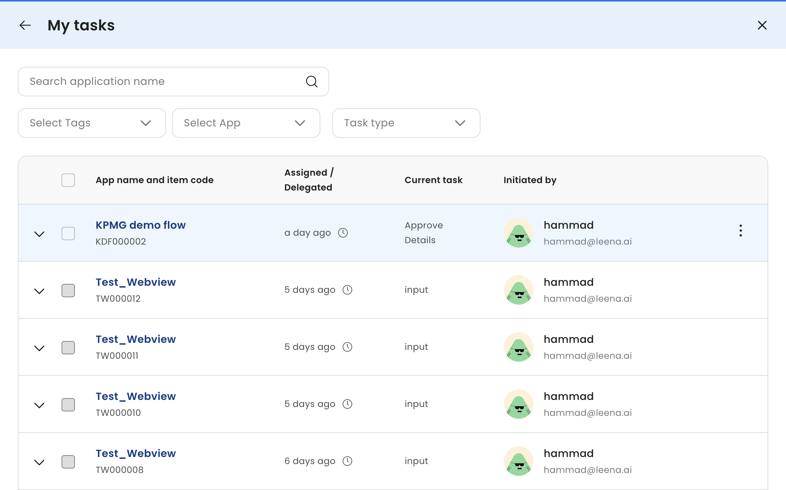Expand the KPMG demo flow row
786x490 pixels.
39,234
